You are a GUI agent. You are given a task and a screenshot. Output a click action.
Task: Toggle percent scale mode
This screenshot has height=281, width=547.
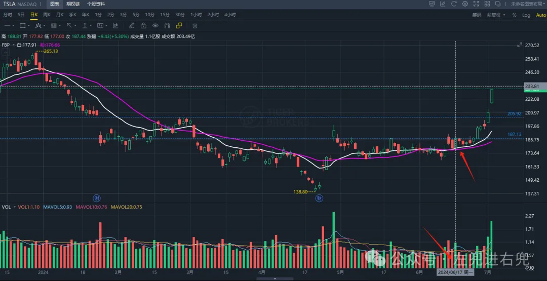click(x=514, y=15)
